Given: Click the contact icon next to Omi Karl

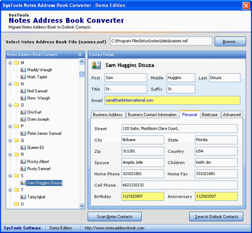Looking at the screenshot, I should point(23,112).
